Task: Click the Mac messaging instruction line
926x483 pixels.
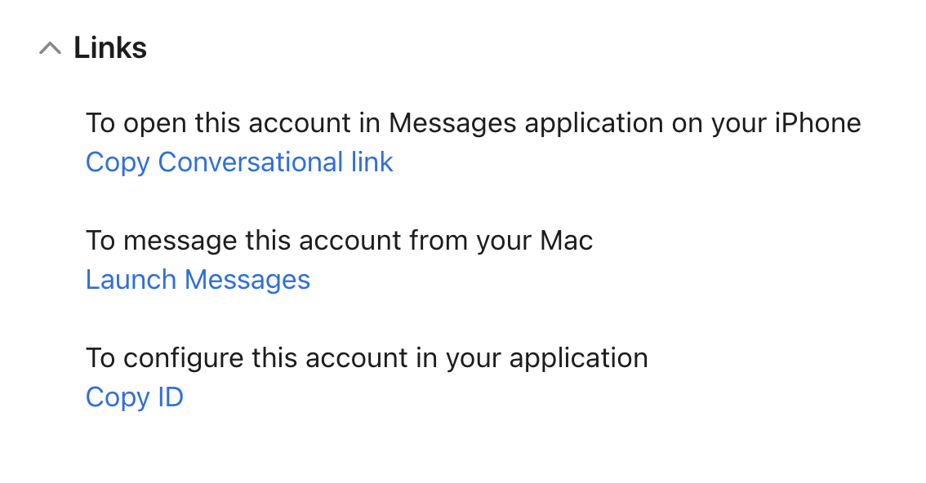Action: [x=339, y=241]
